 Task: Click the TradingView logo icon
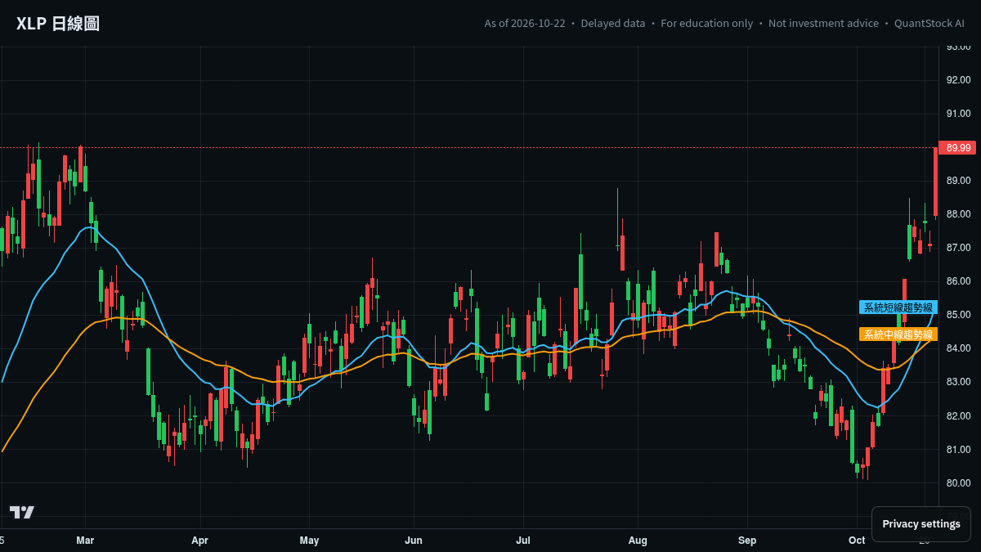(22, 512)
